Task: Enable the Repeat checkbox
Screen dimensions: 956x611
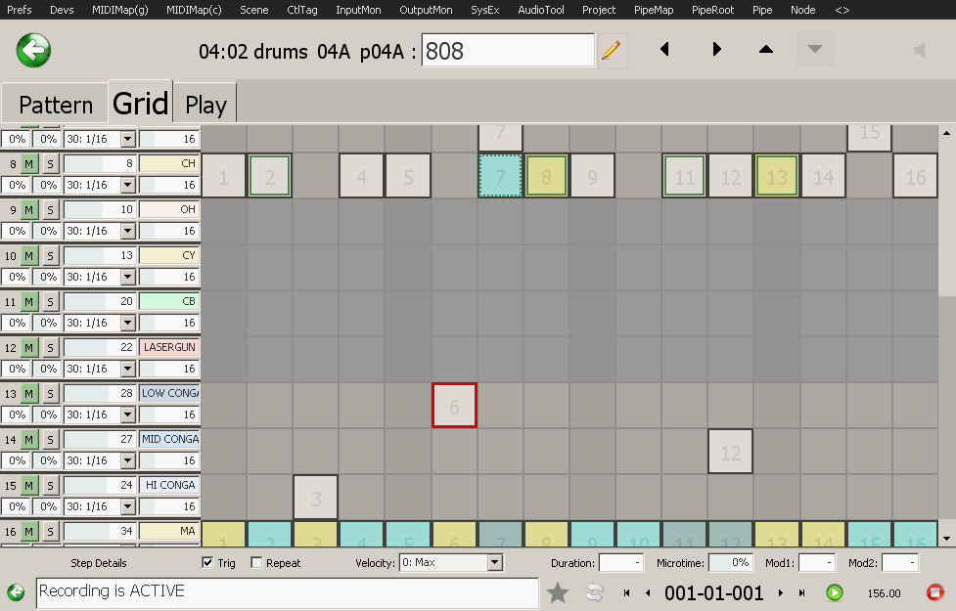Action: tap(257, 563)
